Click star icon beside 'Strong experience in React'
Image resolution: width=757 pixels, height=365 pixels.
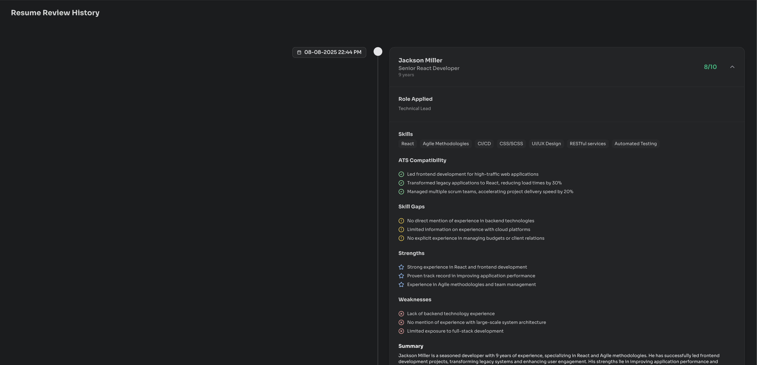coord(401,267)
